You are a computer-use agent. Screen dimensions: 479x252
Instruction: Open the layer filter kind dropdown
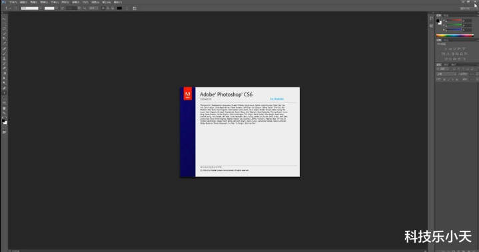[x=443, y=69]
